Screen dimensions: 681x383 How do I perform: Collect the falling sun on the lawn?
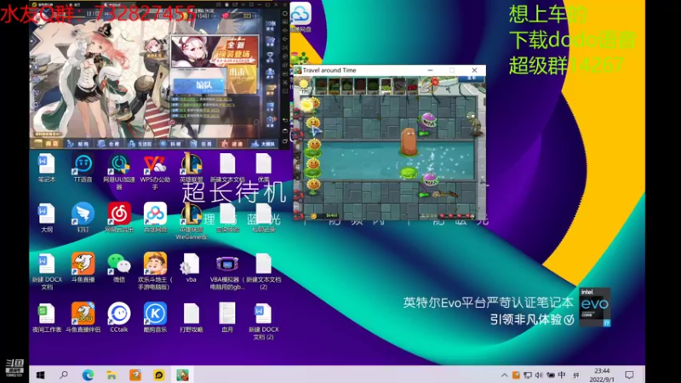point(306,105)
